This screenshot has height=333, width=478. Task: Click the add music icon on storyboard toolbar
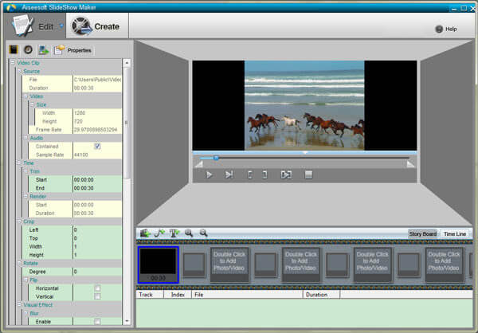[x=160, y=233]
